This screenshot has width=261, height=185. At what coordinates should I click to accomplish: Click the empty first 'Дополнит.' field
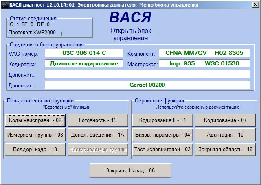(x=147, y=74)
